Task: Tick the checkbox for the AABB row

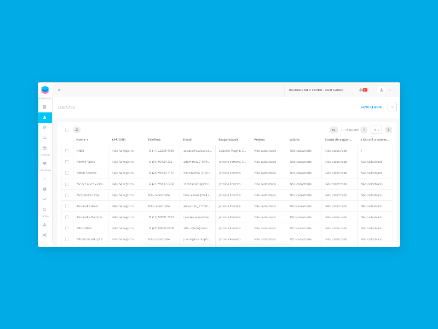Action: (x=67, y=151)
